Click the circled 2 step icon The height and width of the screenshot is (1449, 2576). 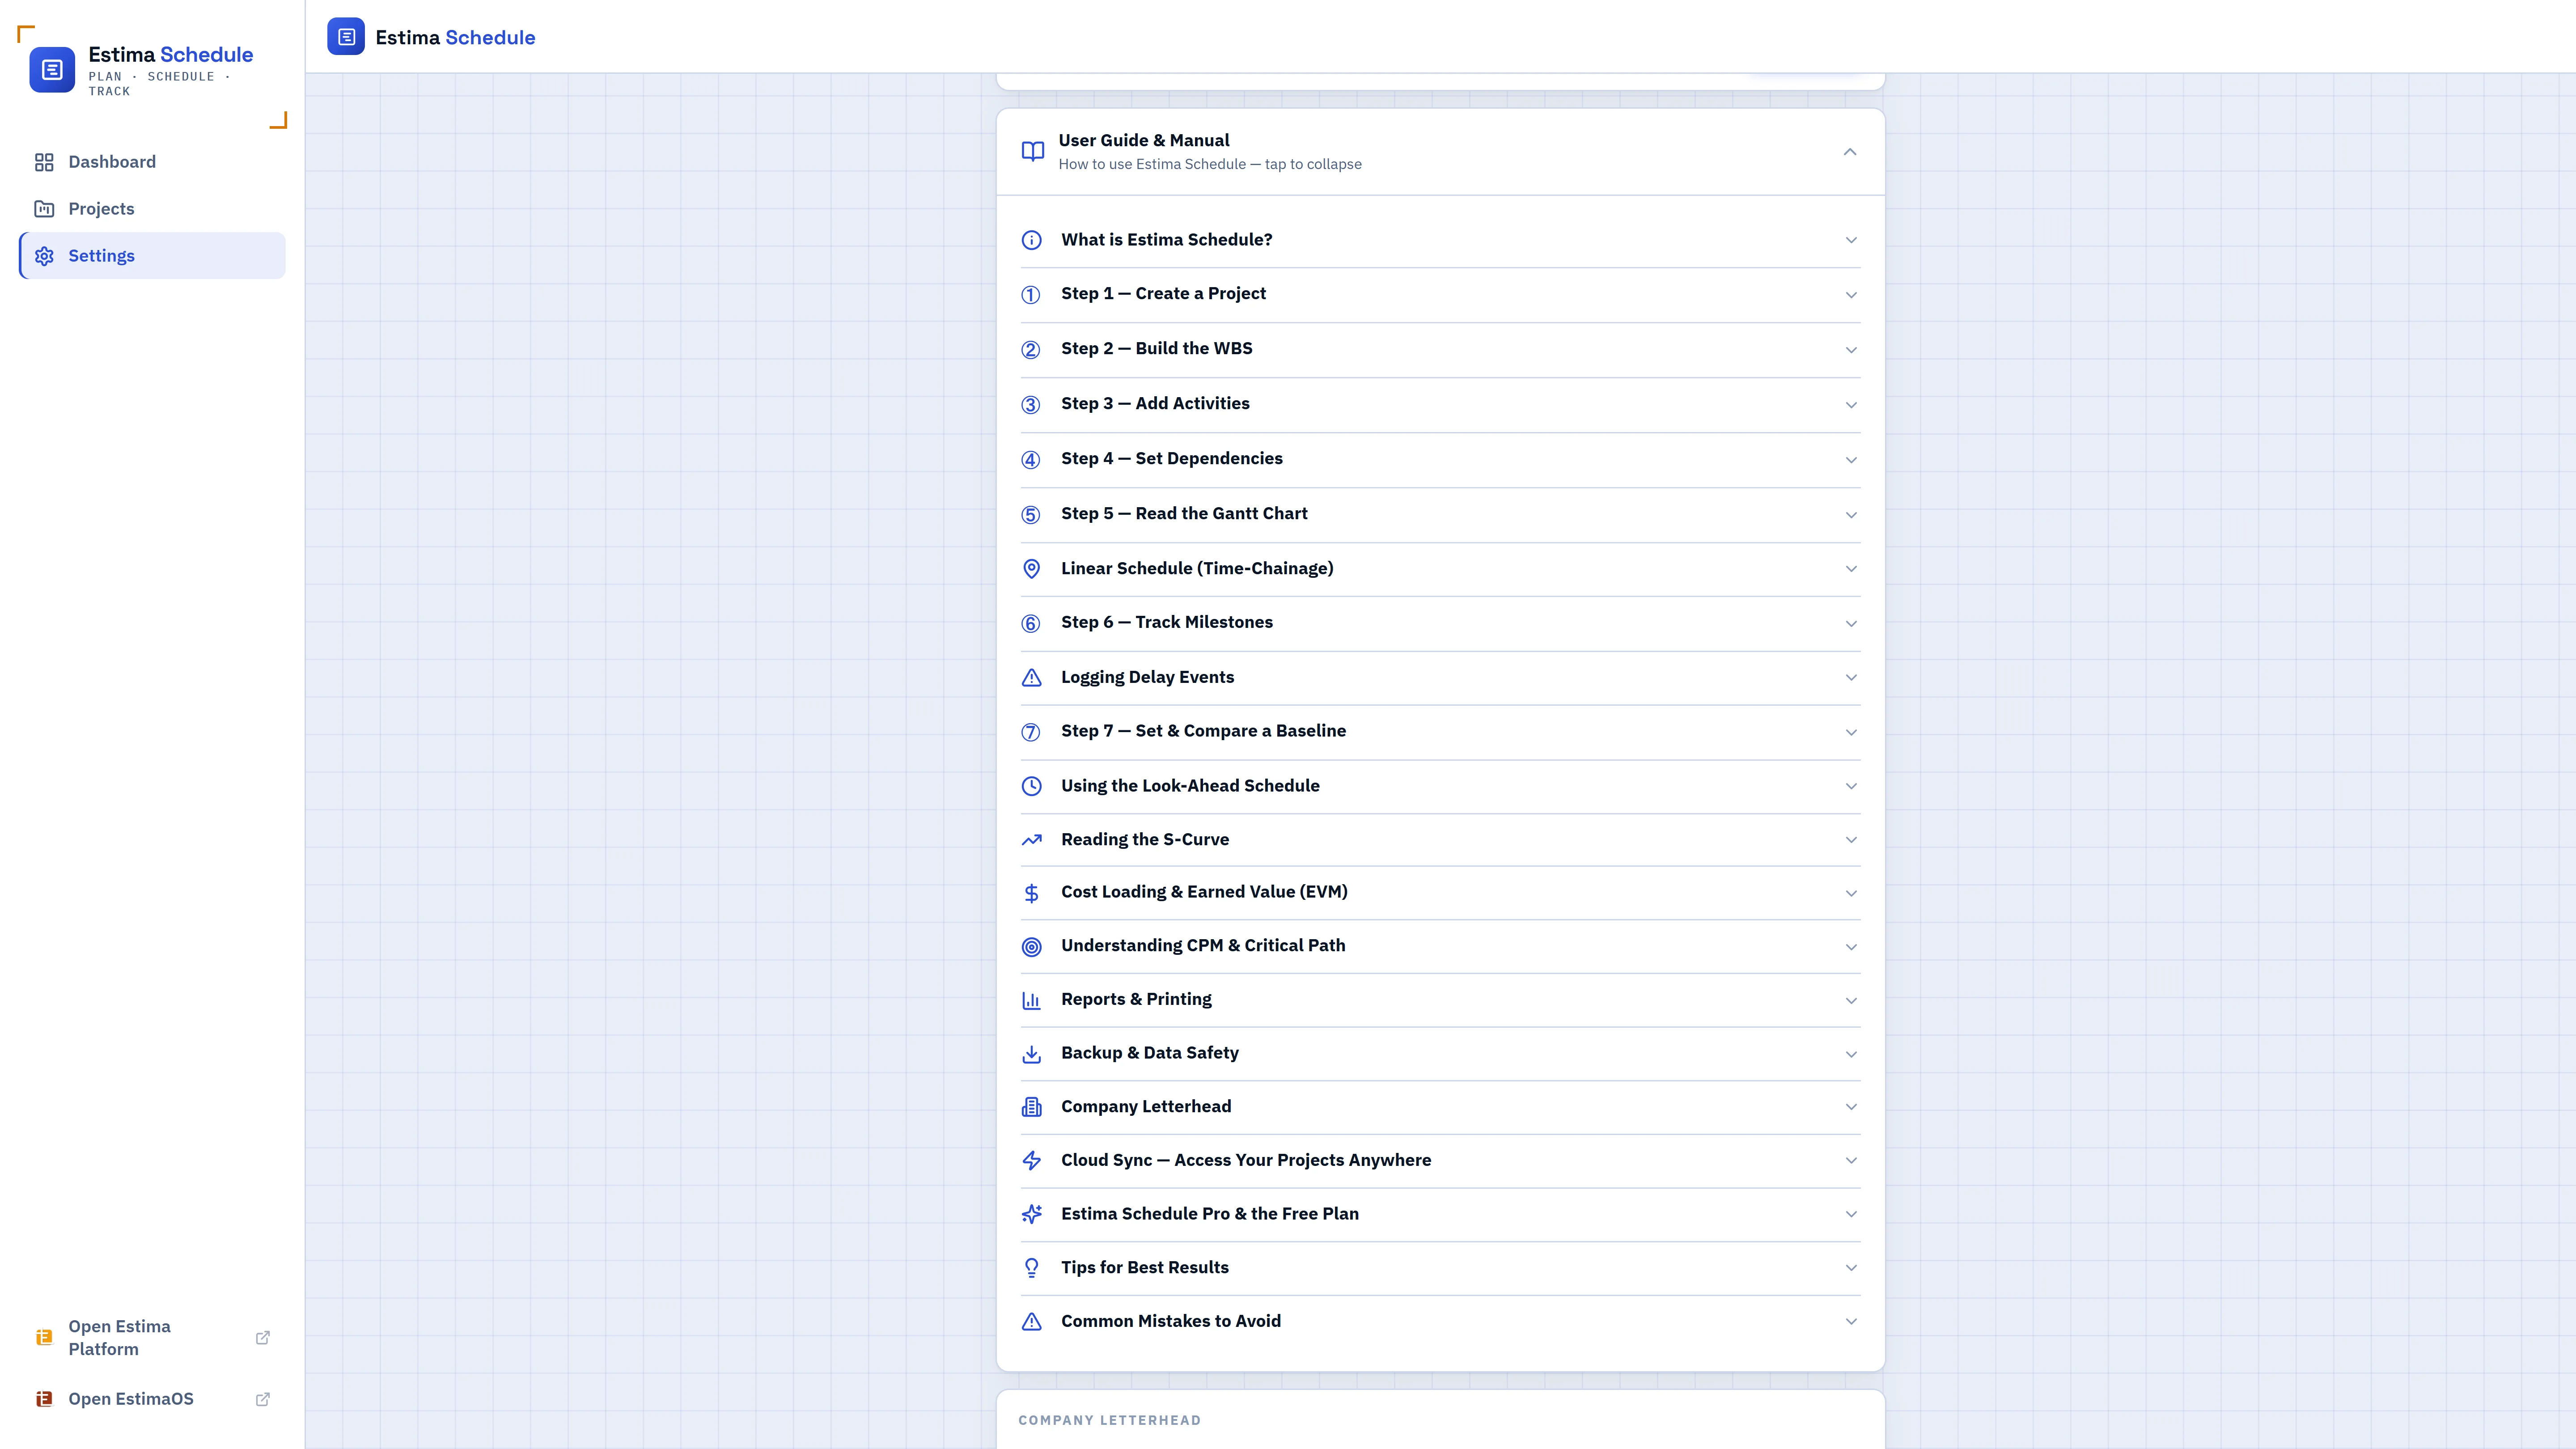coord(1031,350)
